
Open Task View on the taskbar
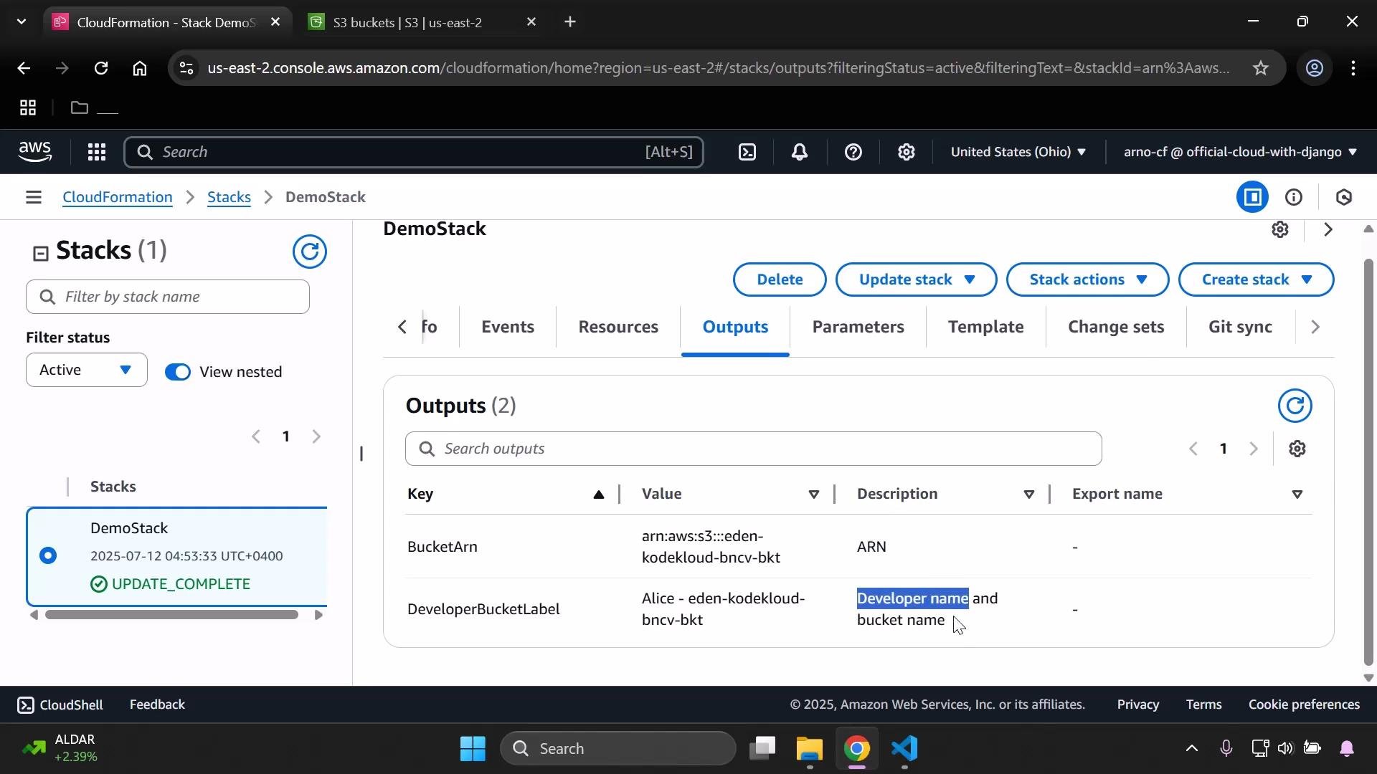pos(762,749)
